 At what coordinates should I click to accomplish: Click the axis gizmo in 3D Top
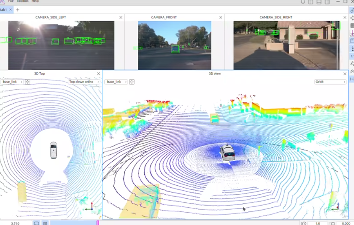(90, 207)
